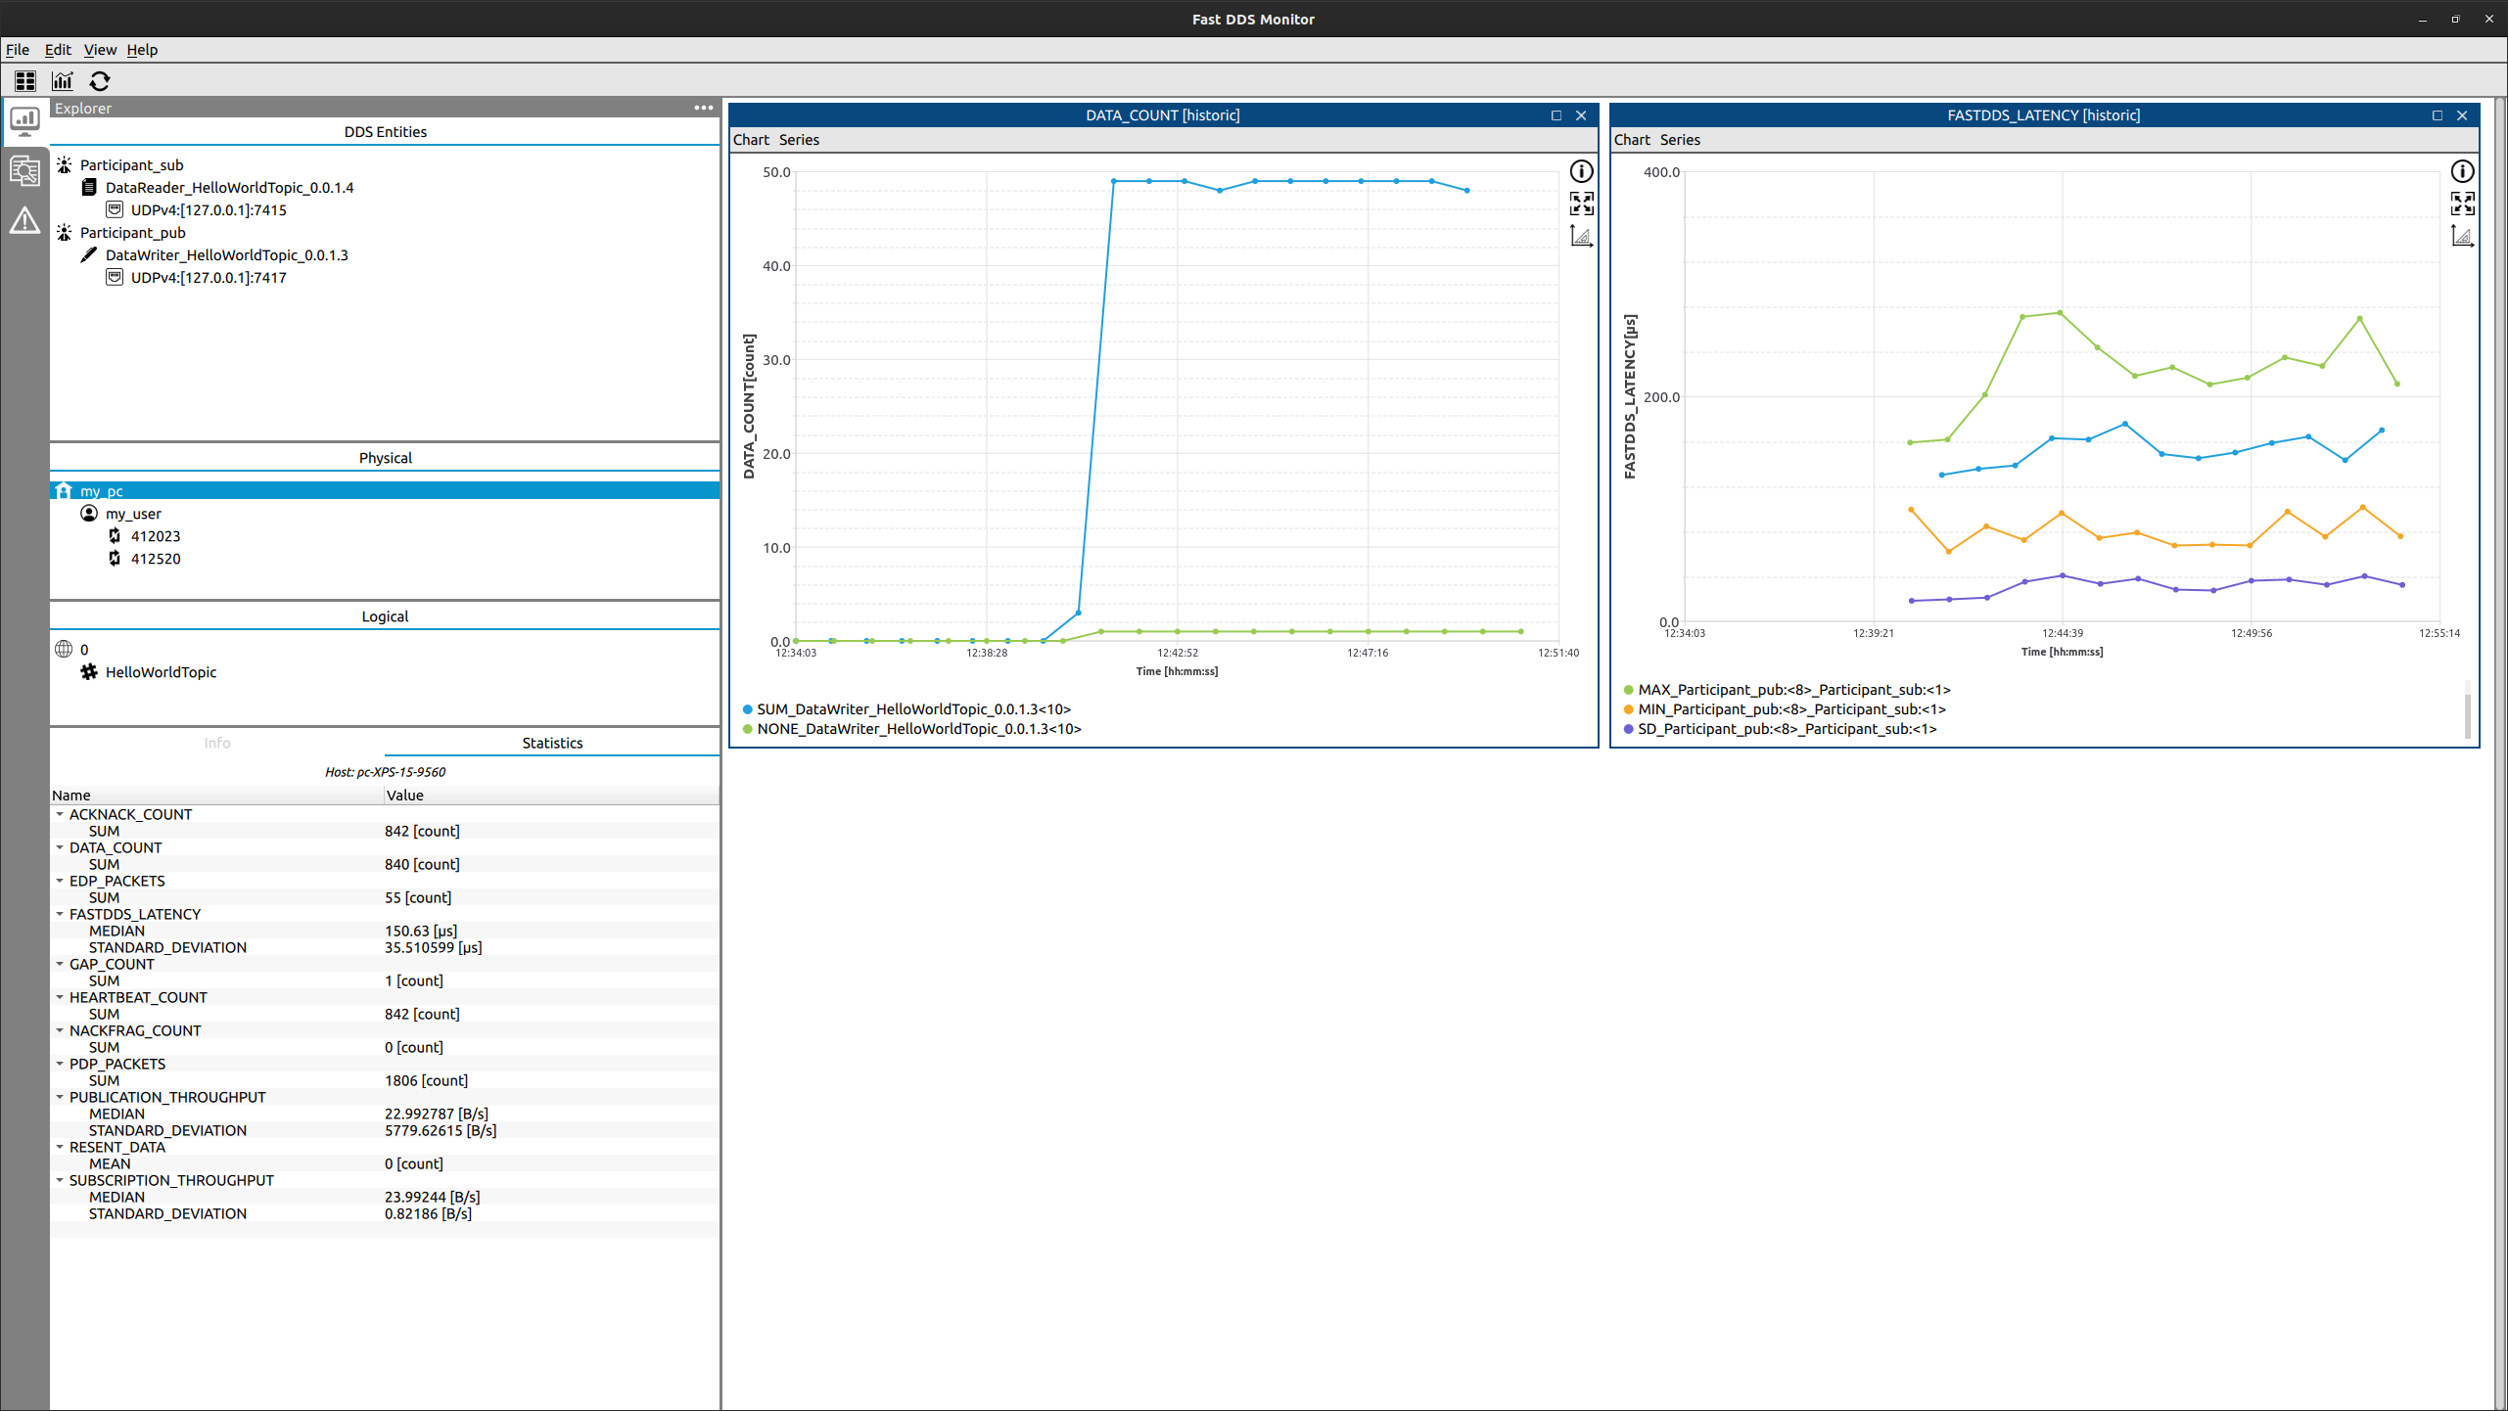The width and height of the screenshot is (2508, 1411).
Task: Switch to the Statistics tab
Action: point(552,743)
